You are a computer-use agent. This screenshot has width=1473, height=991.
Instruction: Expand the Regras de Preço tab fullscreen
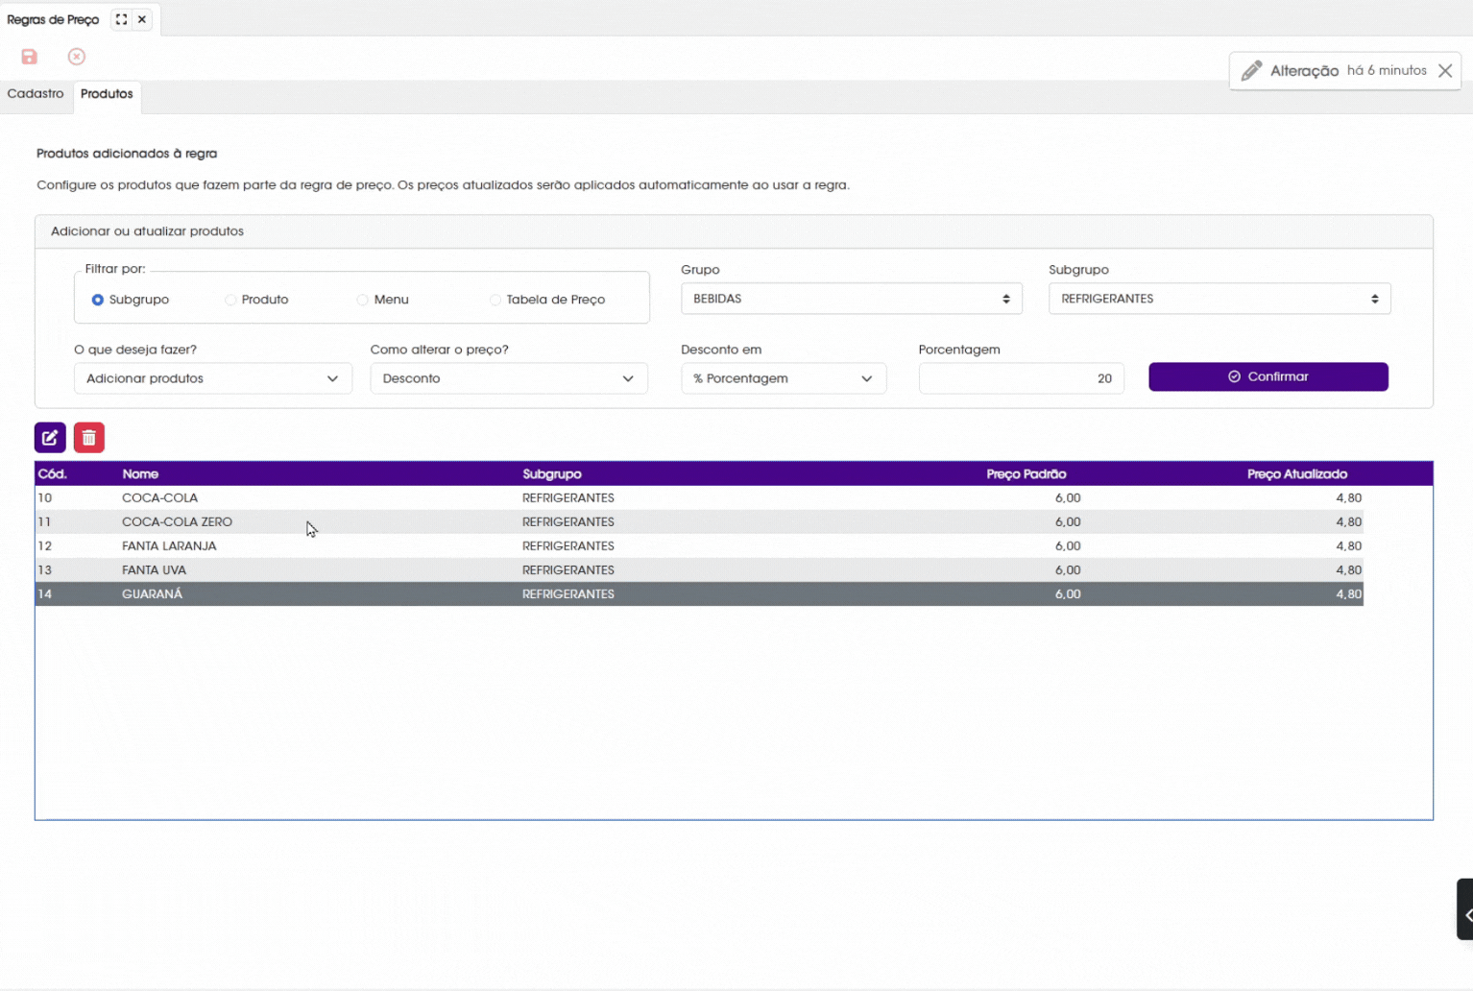[122, 19]
